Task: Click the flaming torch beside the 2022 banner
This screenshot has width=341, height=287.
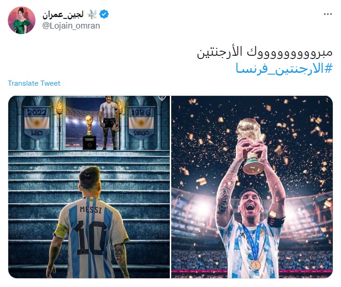Action: [59, 108]
